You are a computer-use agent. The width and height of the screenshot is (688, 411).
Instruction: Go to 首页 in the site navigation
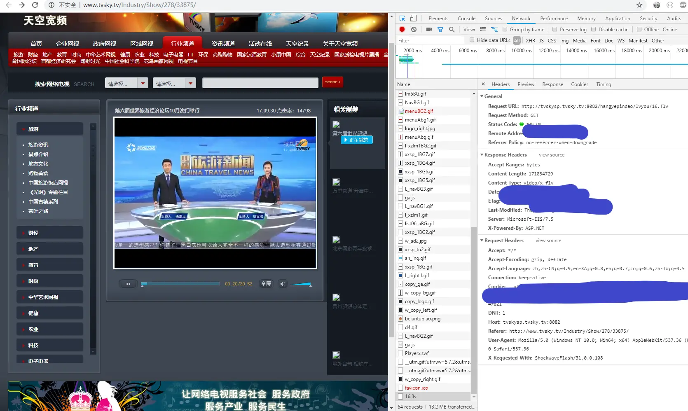coord(36,43)
